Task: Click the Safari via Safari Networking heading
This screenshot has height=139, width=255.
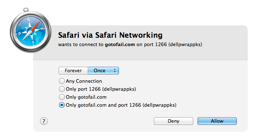Action: coord(110,35)
